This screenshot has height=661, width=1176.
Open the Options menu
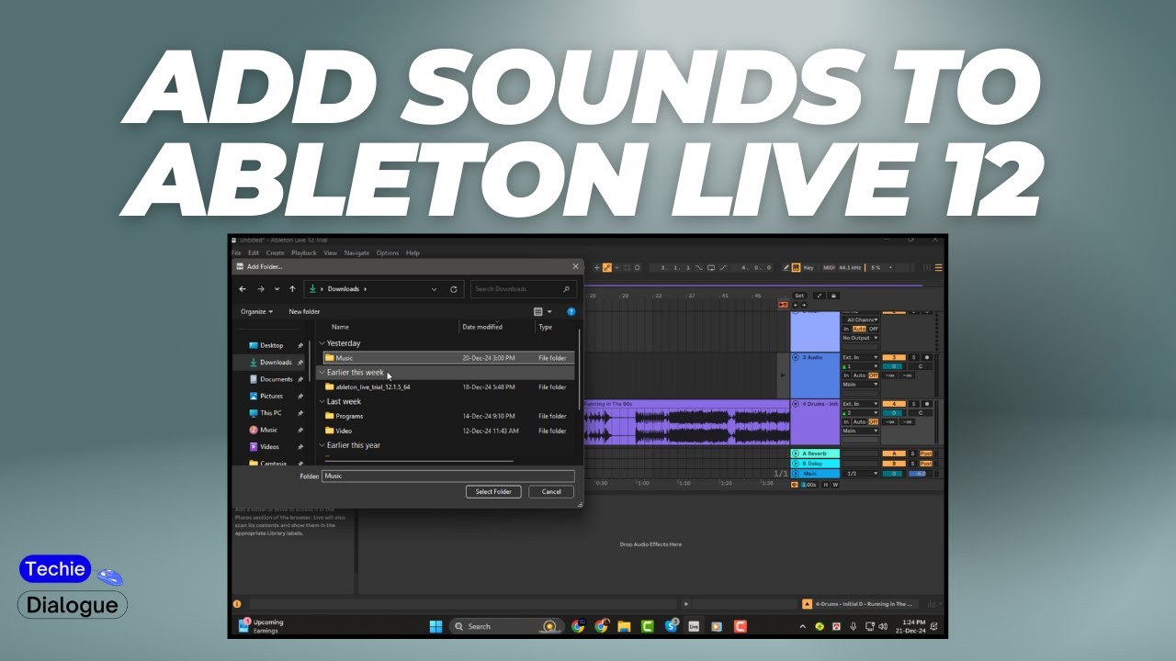pos(388,252)
